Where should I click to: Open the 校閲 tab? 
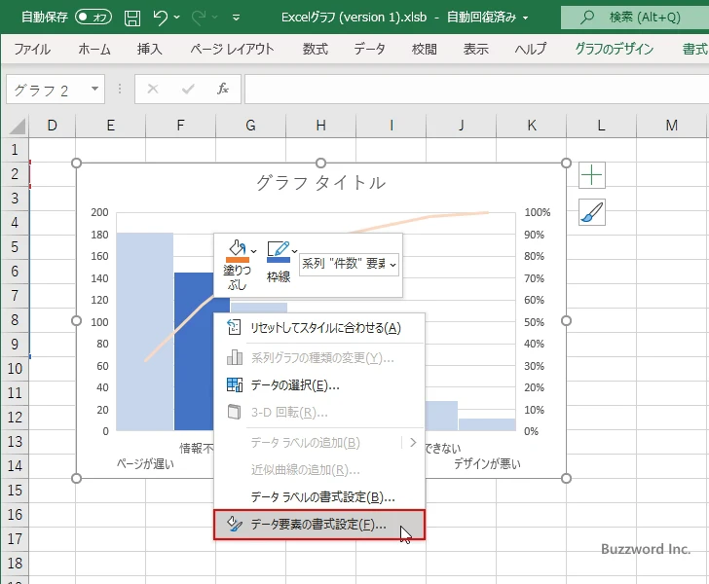coord(425,49)
